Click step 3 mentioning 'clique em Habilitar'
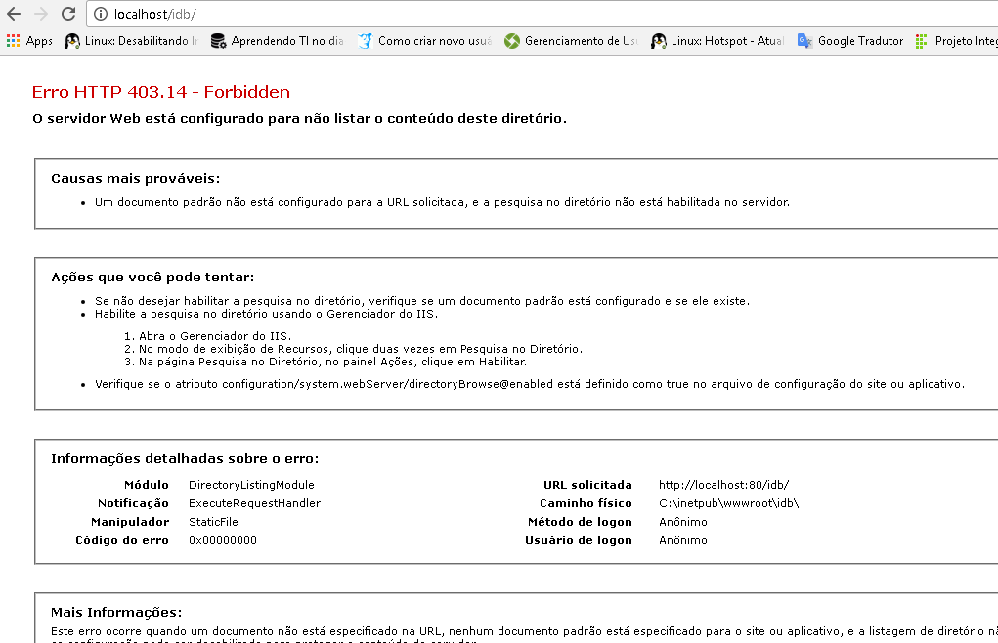998x643 pixels. 325,362
